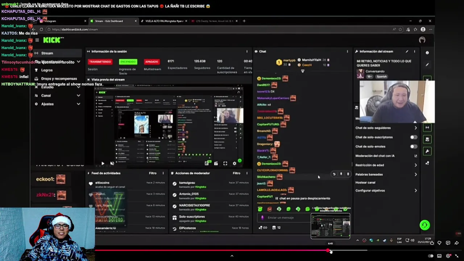Open options for Información de la sesión

[247, 51]
